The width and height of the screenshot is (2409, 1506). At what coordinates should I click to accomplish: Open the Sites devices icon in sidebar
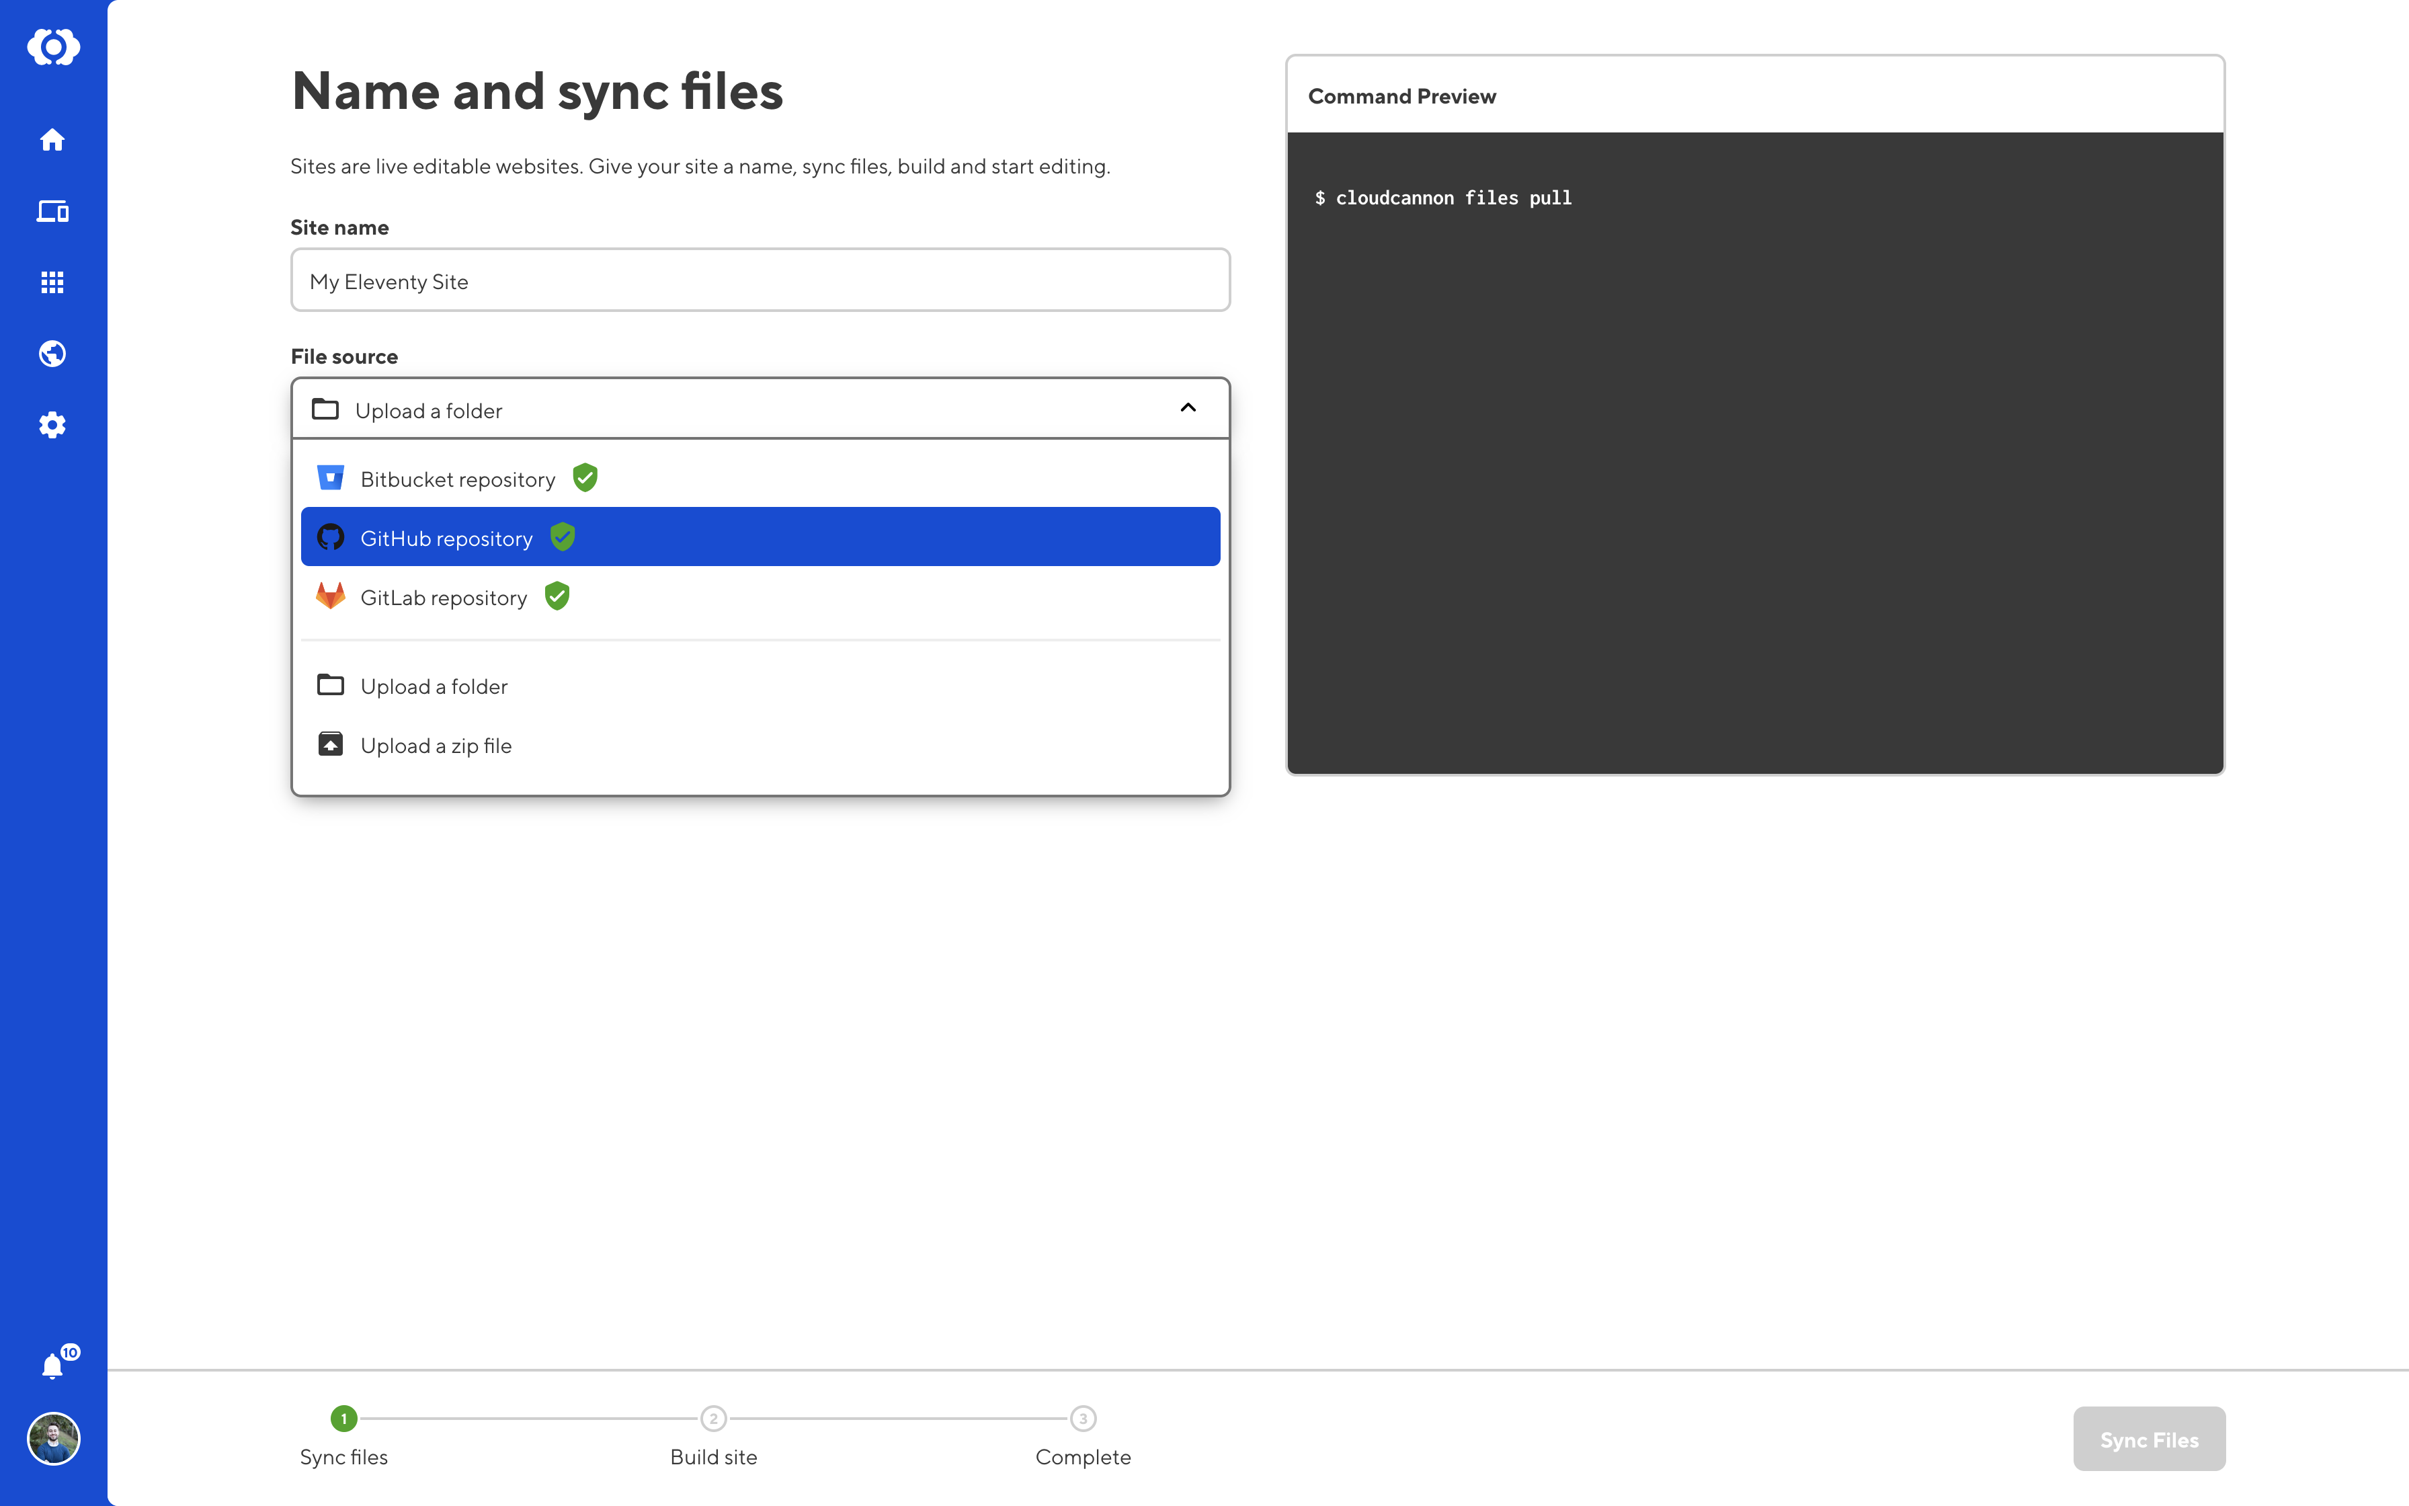tap(52, 211)
